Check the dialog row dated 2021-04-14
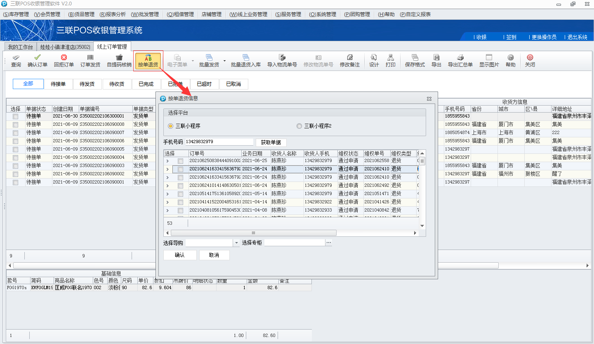Image resolution: width=594 pixels, height=344 pixels. [180, 202]
